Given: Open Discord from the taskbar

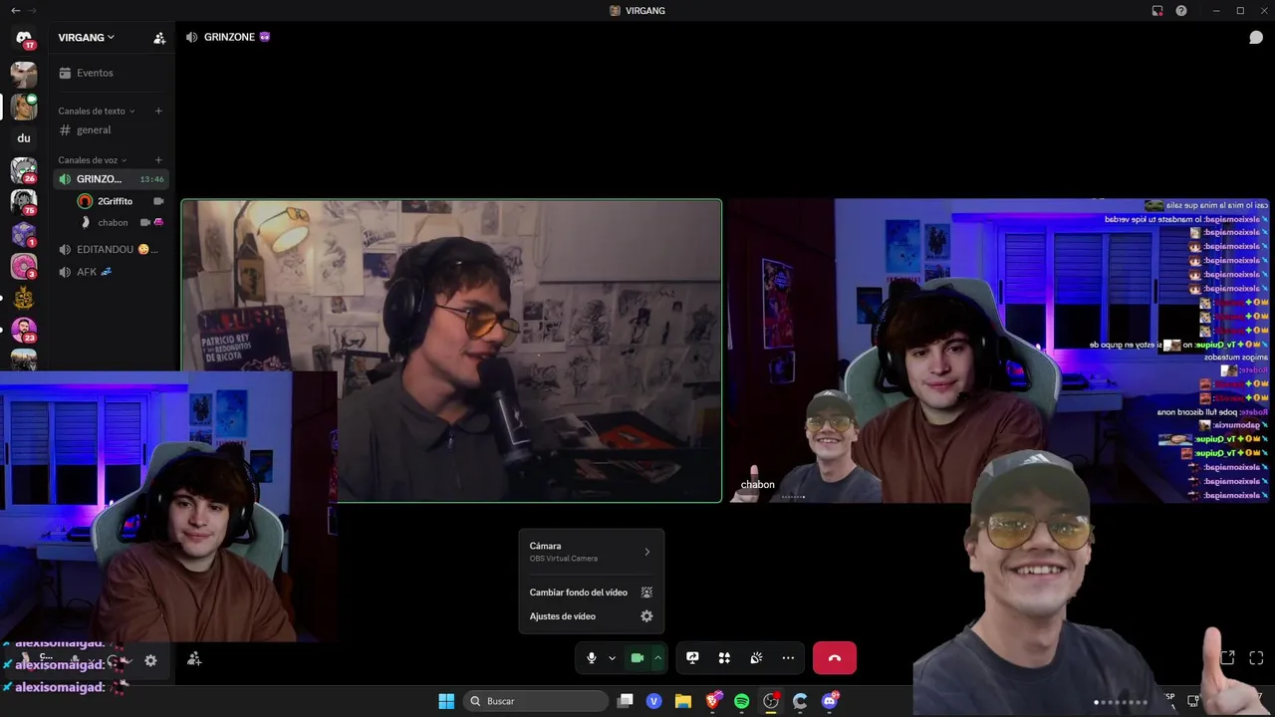Looking at the screenshot, I should 830,701.
